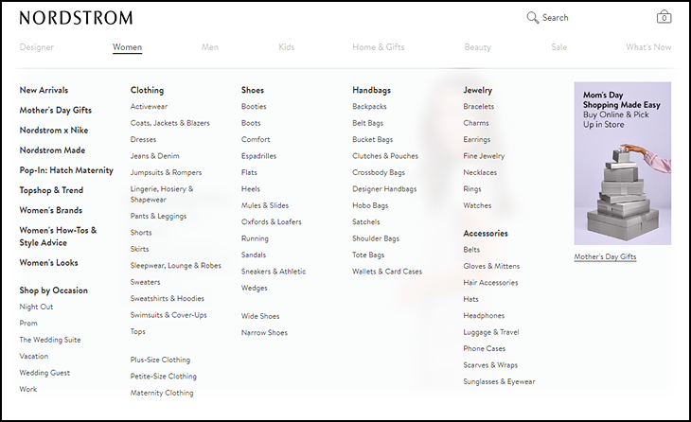The width and height of the screenshot is (691, 422).
Task: Browse Dresses
Action: pos(143,140)
